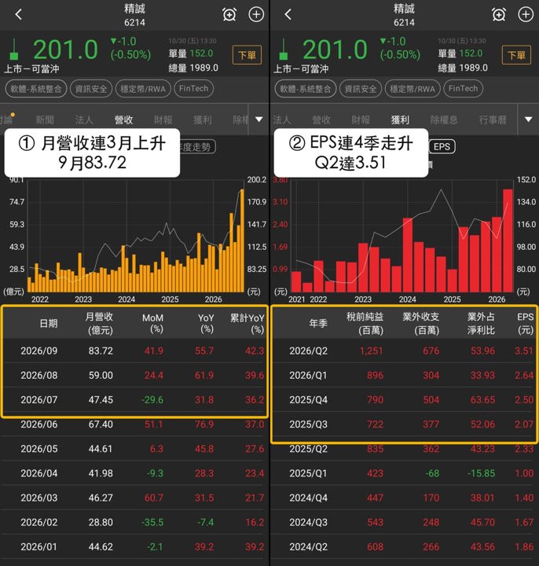Go back in the left stock panel
The height and width of the screenshot is (566, 539).
pos(19,14)
